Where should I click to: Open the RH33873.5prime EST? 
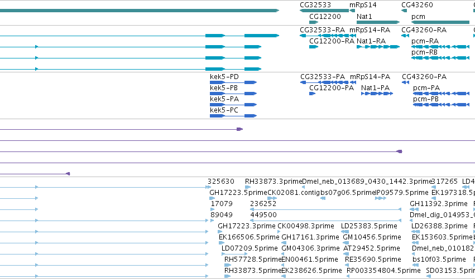[227, 277]
